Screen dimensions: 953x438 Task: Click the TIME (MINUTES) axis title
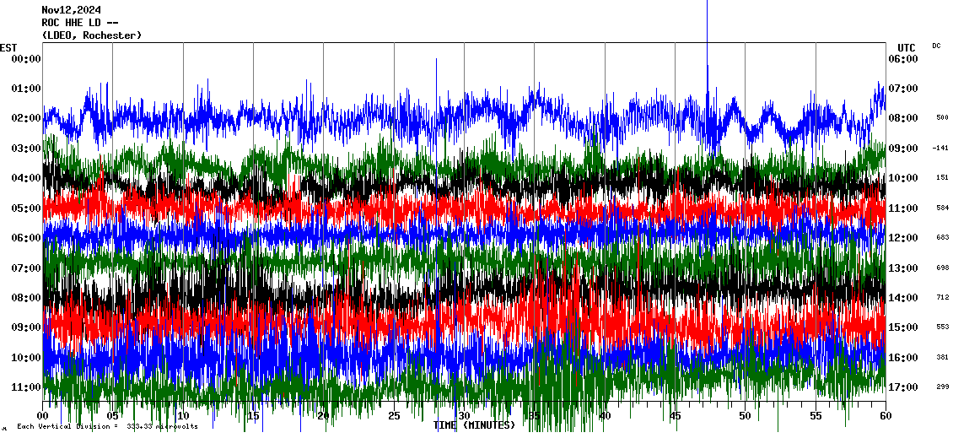click(474, 425)
